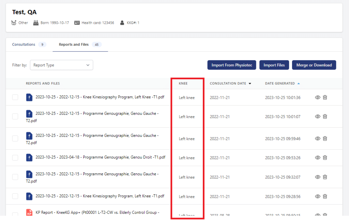Click the Import Files button
The width and height of the screenshot is (349, 223).
pyautogui.click(x=274, y=65)
